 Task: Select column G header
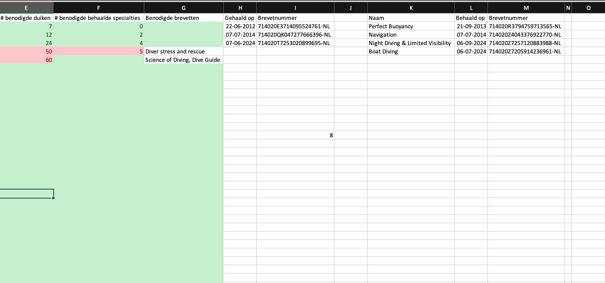(184, 8)
